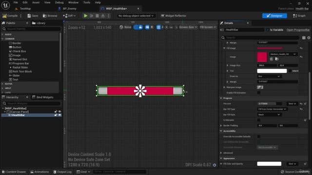Click the white Tint color swatch
This screenshot has height=175, width=312.
pos(272,71)
